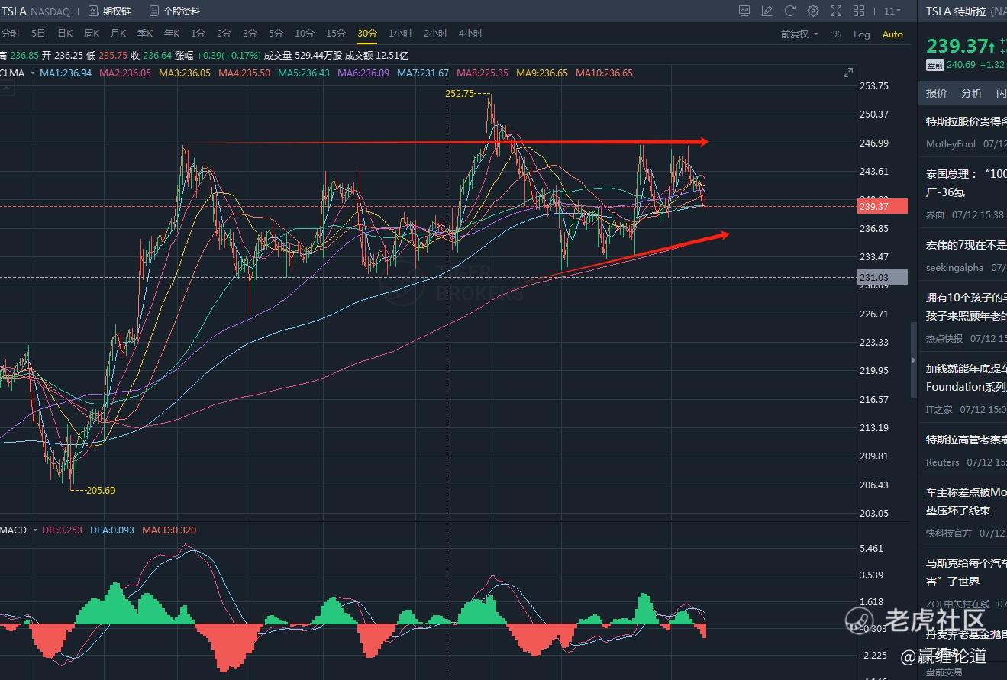
Task: Click the DEA:0.093 MACD value
Action: point(113,530)
